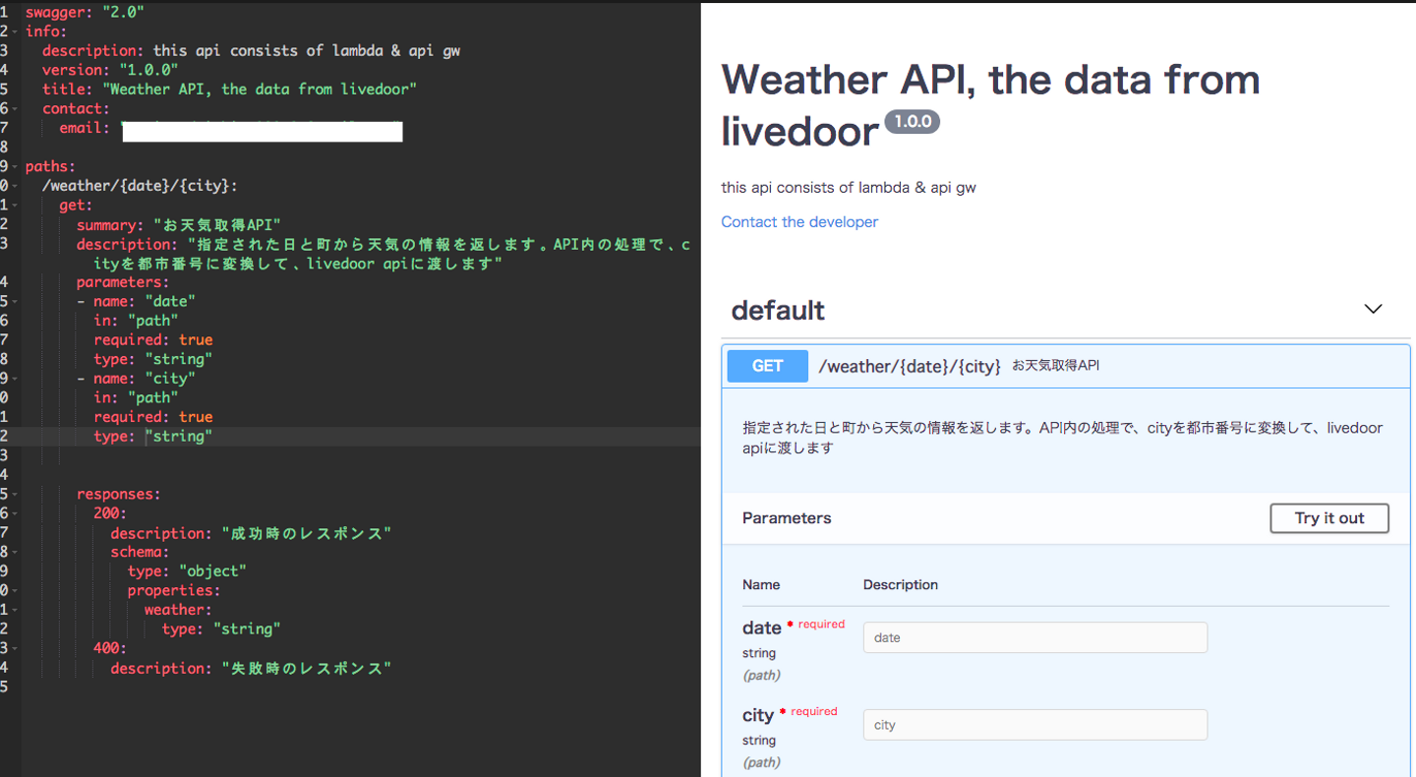This screenshot has height=777, width=1416.
Task: Click the version: "1.0.0" editor line
Action: (x=110, y=70)
